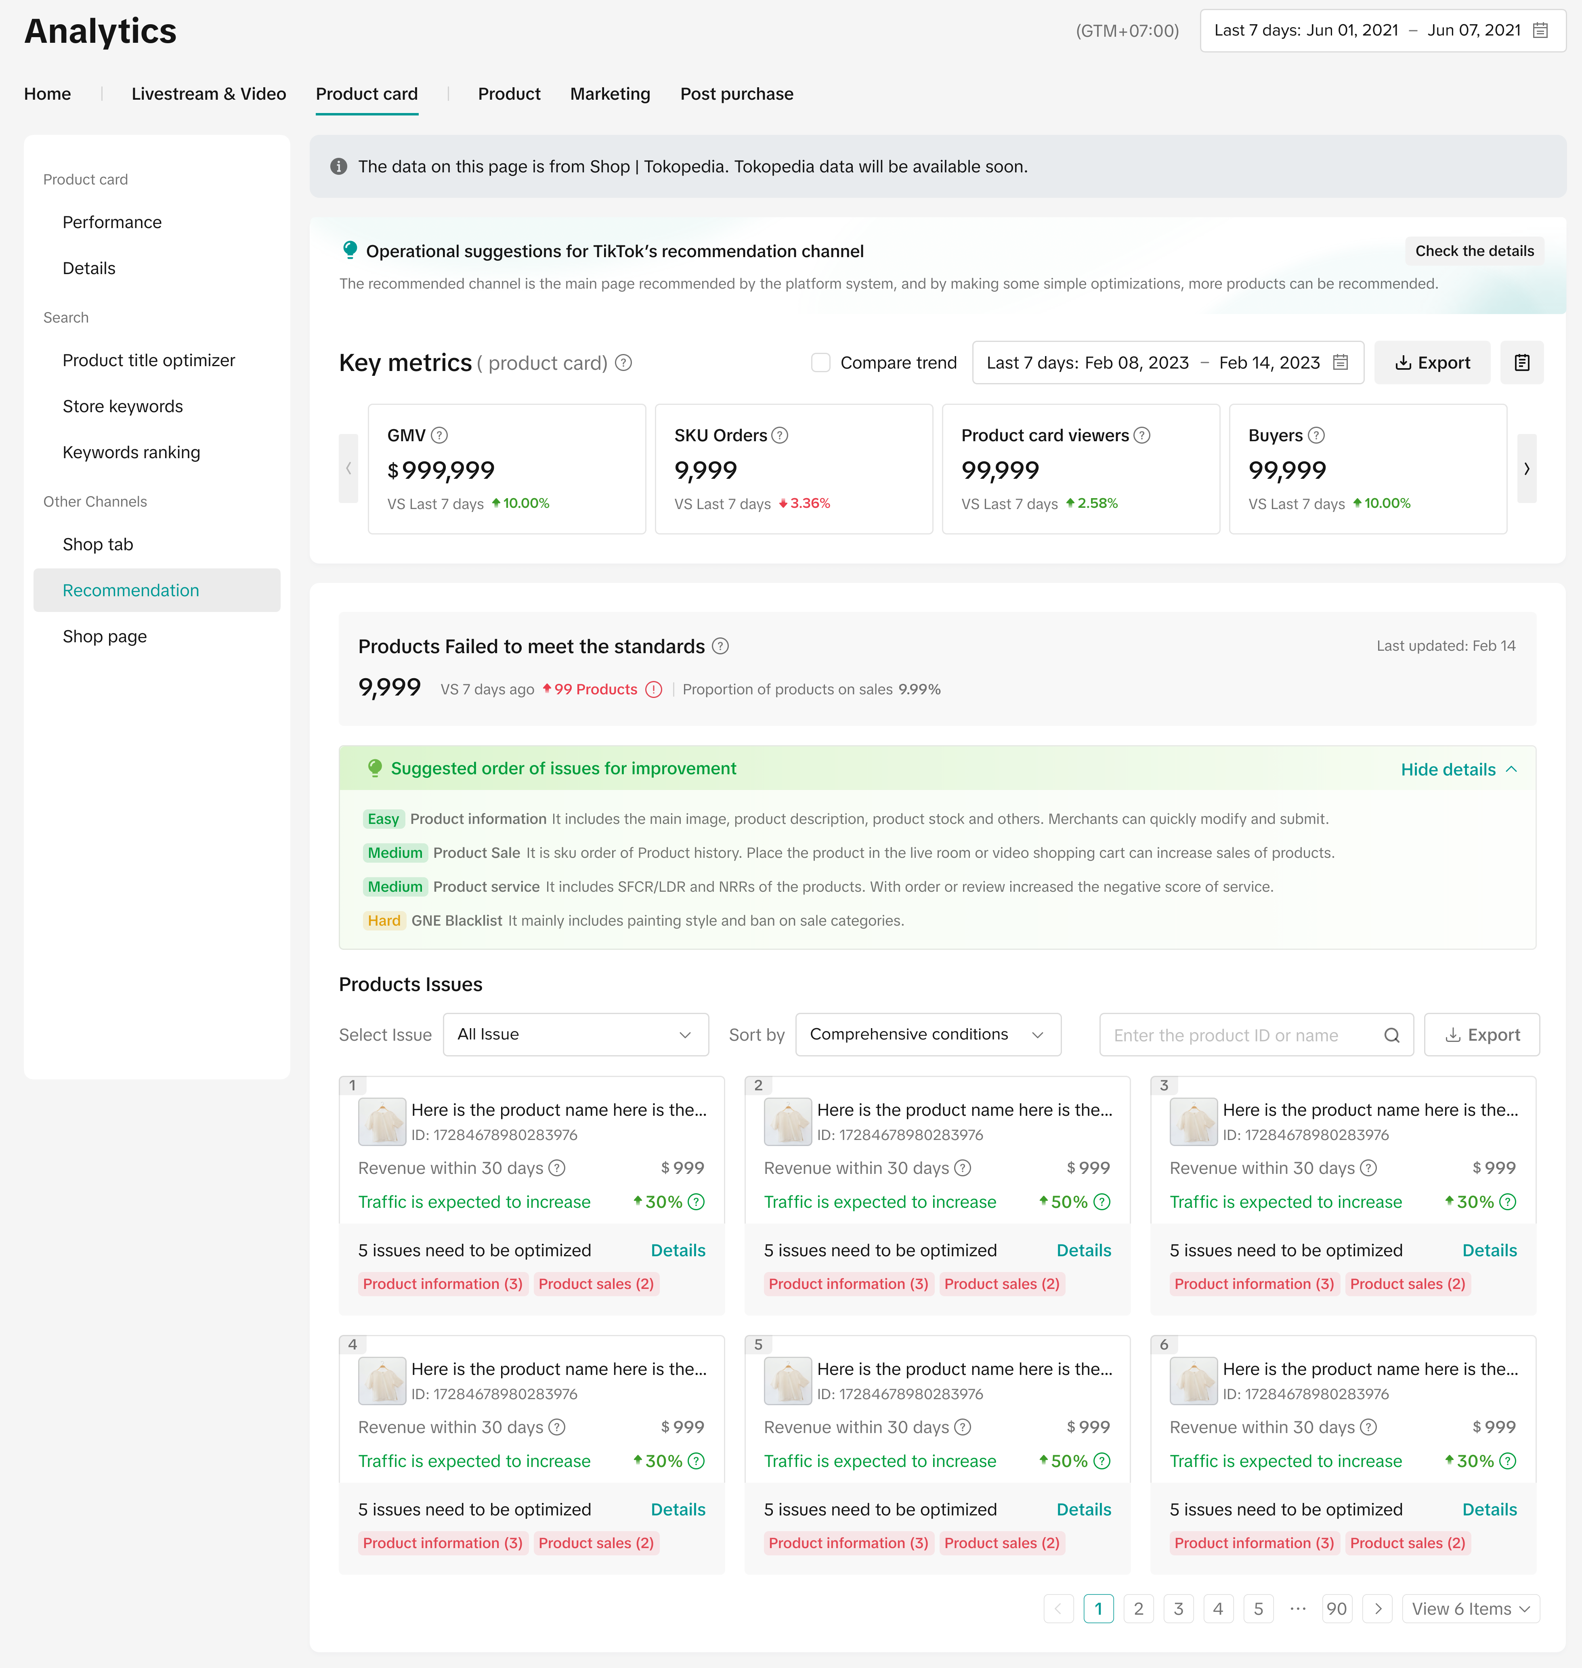Click the Product card viewers help icon

(1142, 435)
